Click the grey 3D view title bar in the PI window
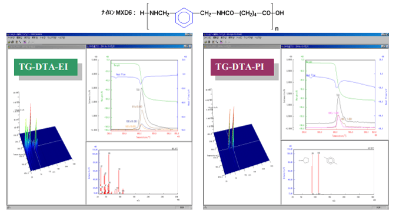This screenshot has width=396, height=214. point(242,46)
